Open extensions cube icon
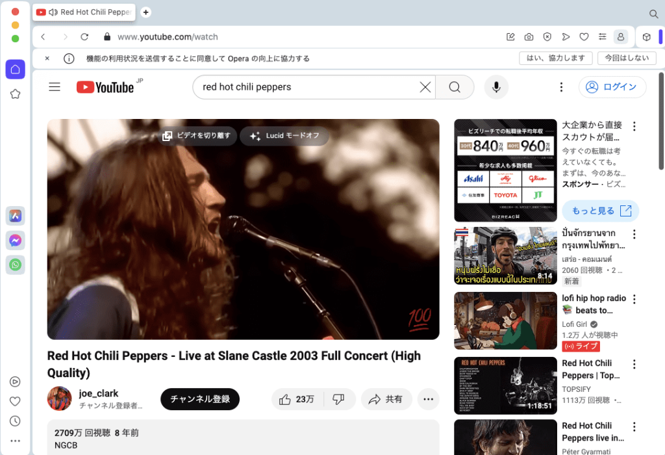Screen dimensions: 665x455 (x=646, y=37)
